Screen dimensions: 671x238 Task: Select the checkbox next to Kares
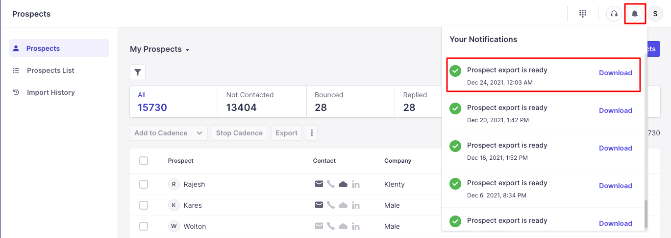(x=144, y=205)
